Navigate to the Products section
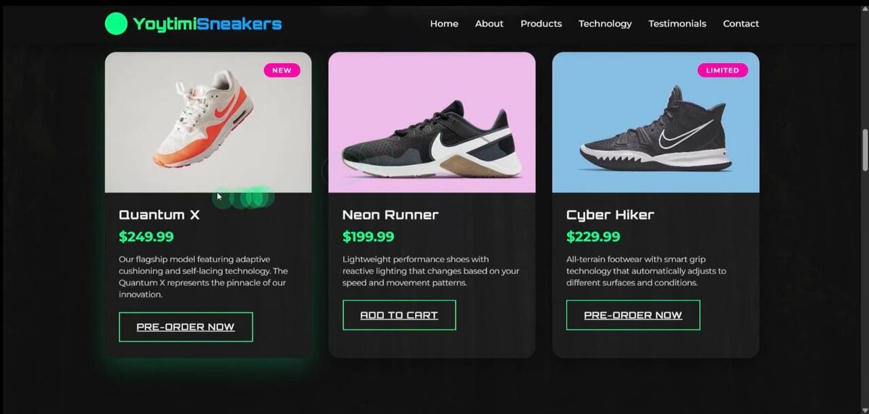Viewport: 869px width, 414px height. coord(541,24)
